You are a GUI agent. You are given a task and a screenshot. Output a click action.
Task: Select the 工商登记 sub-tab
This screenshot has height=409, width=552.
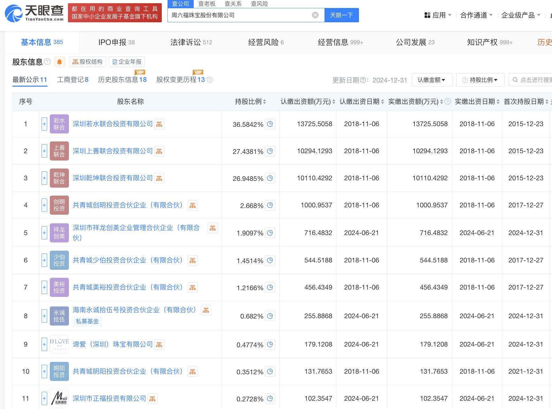click(72, 80)
